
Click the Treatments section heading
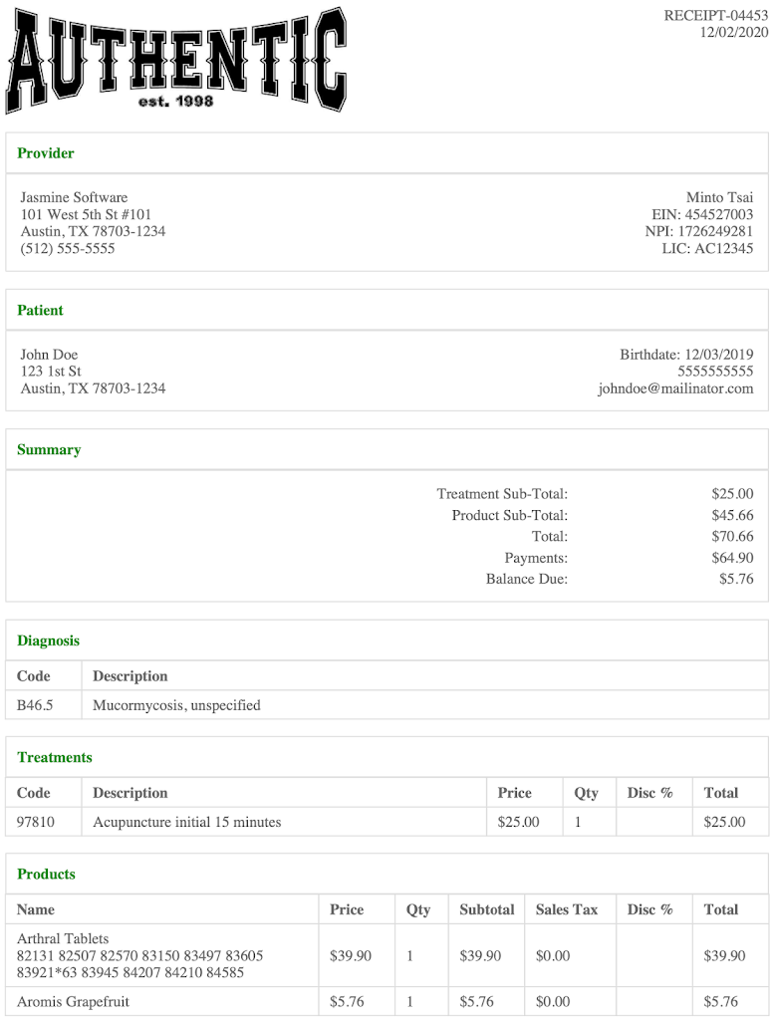click(x=55, y=757)
